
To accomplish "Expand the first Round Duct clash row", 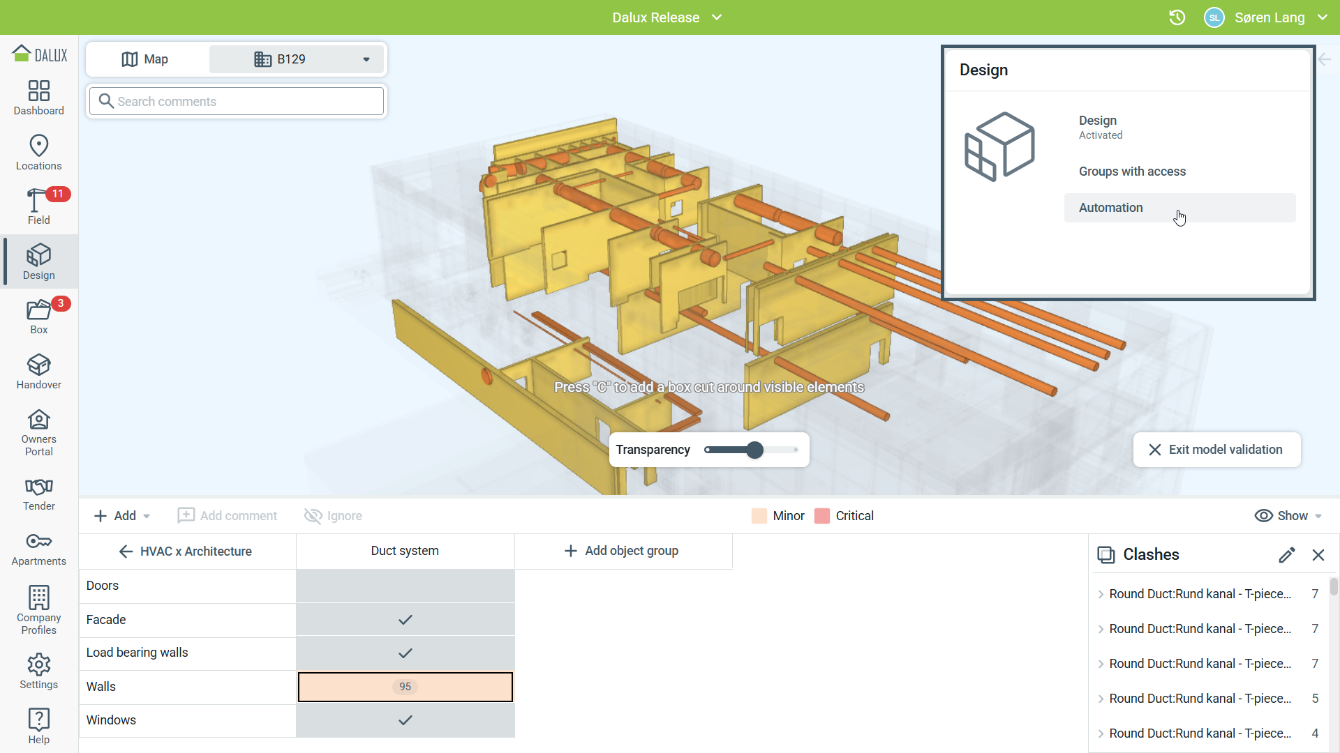I will (1101, 594).
